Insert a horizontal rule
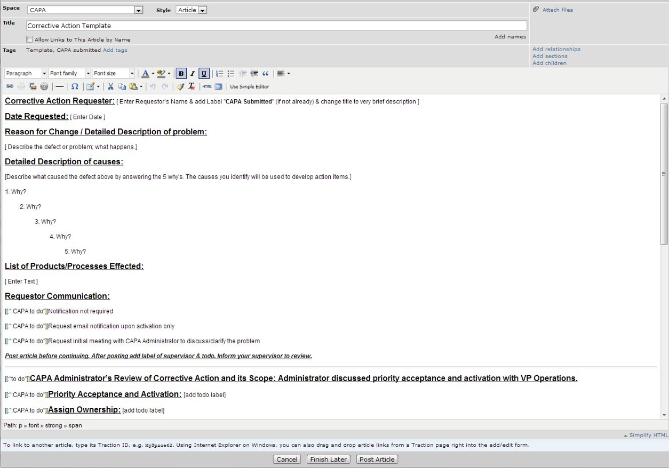Screen dimensions: 669x468 60,86
